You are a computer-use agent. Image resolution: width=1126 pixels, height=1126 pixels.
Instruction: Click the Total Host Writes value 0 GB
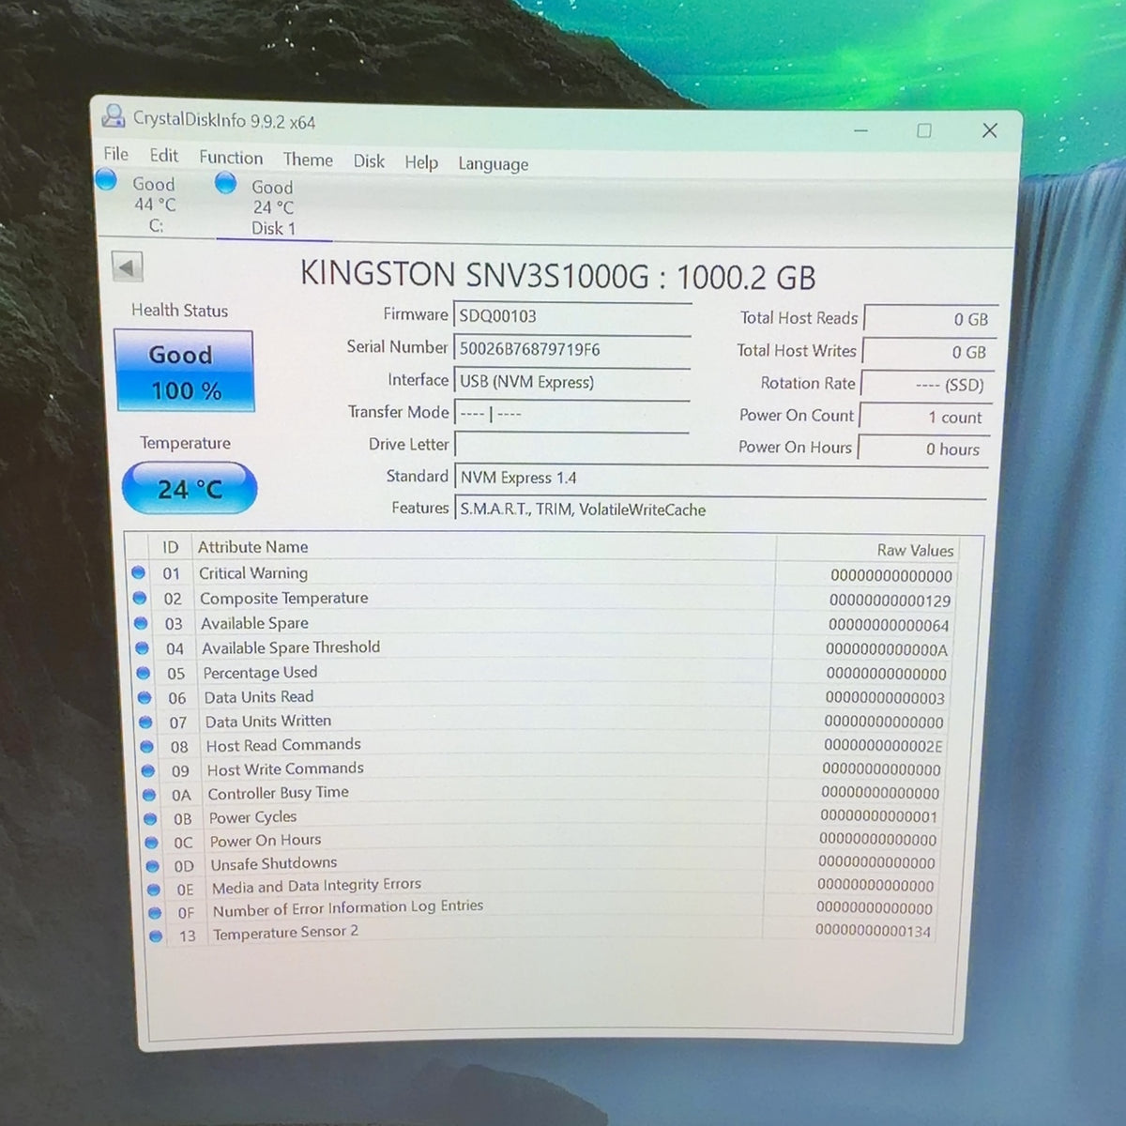click(x=927, y=353)
